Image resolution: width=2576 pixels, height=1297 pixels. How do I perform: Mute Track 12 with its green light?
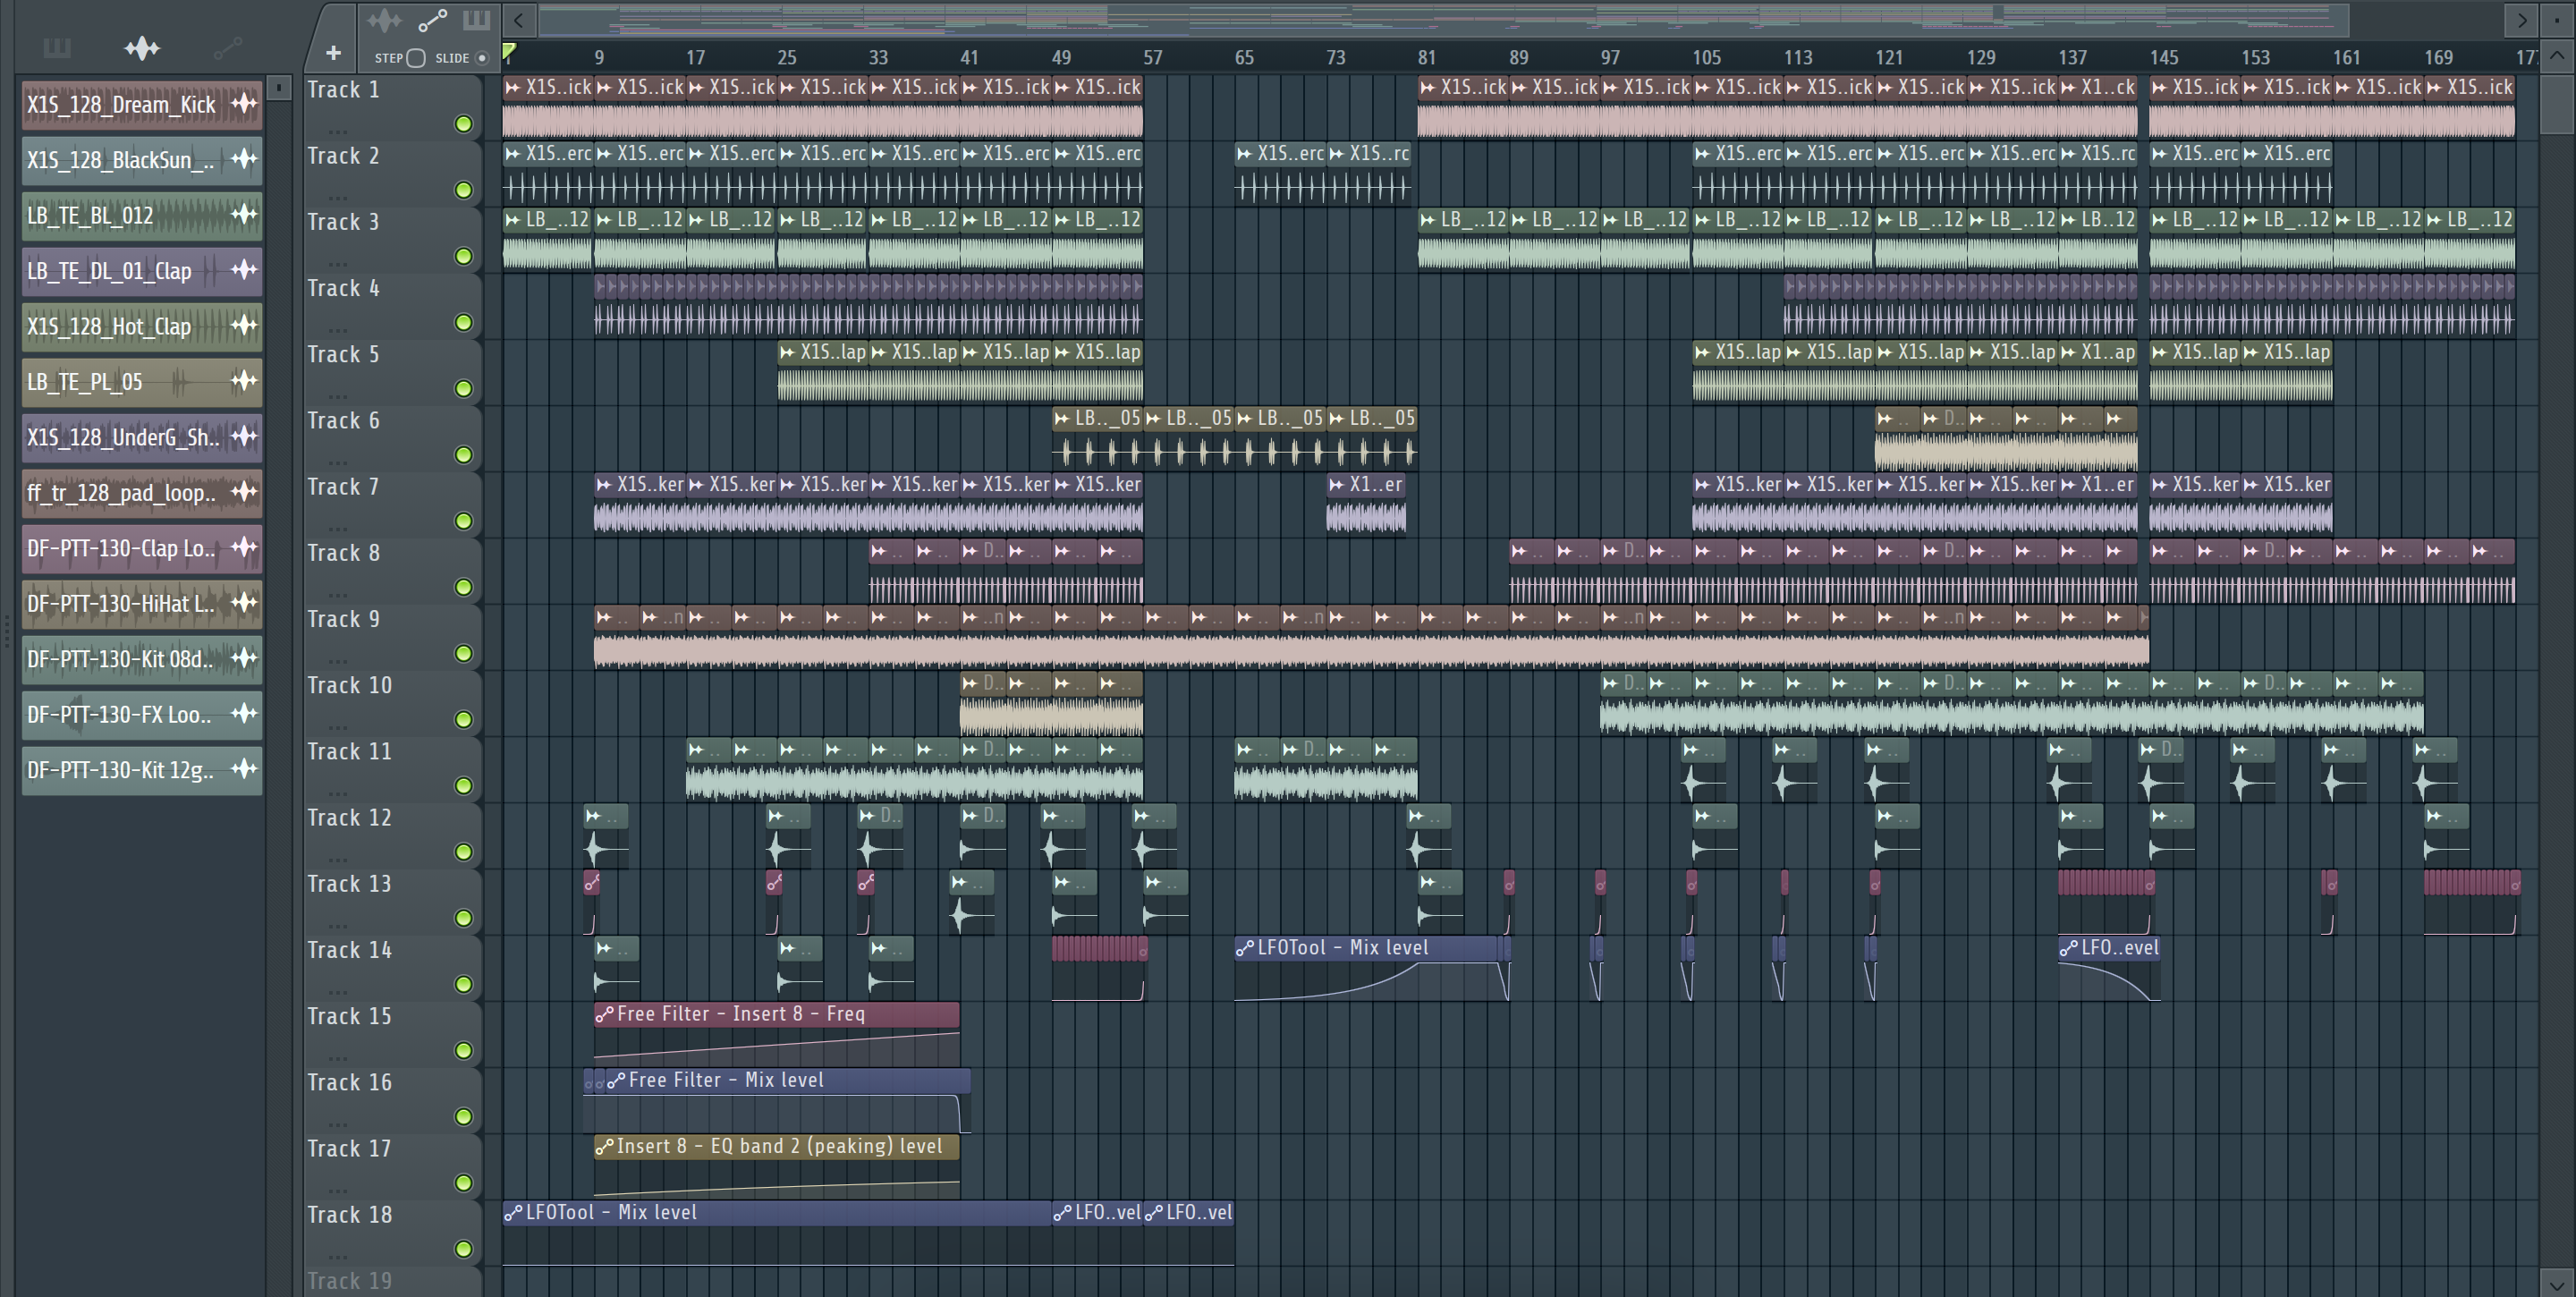[463, 852]
